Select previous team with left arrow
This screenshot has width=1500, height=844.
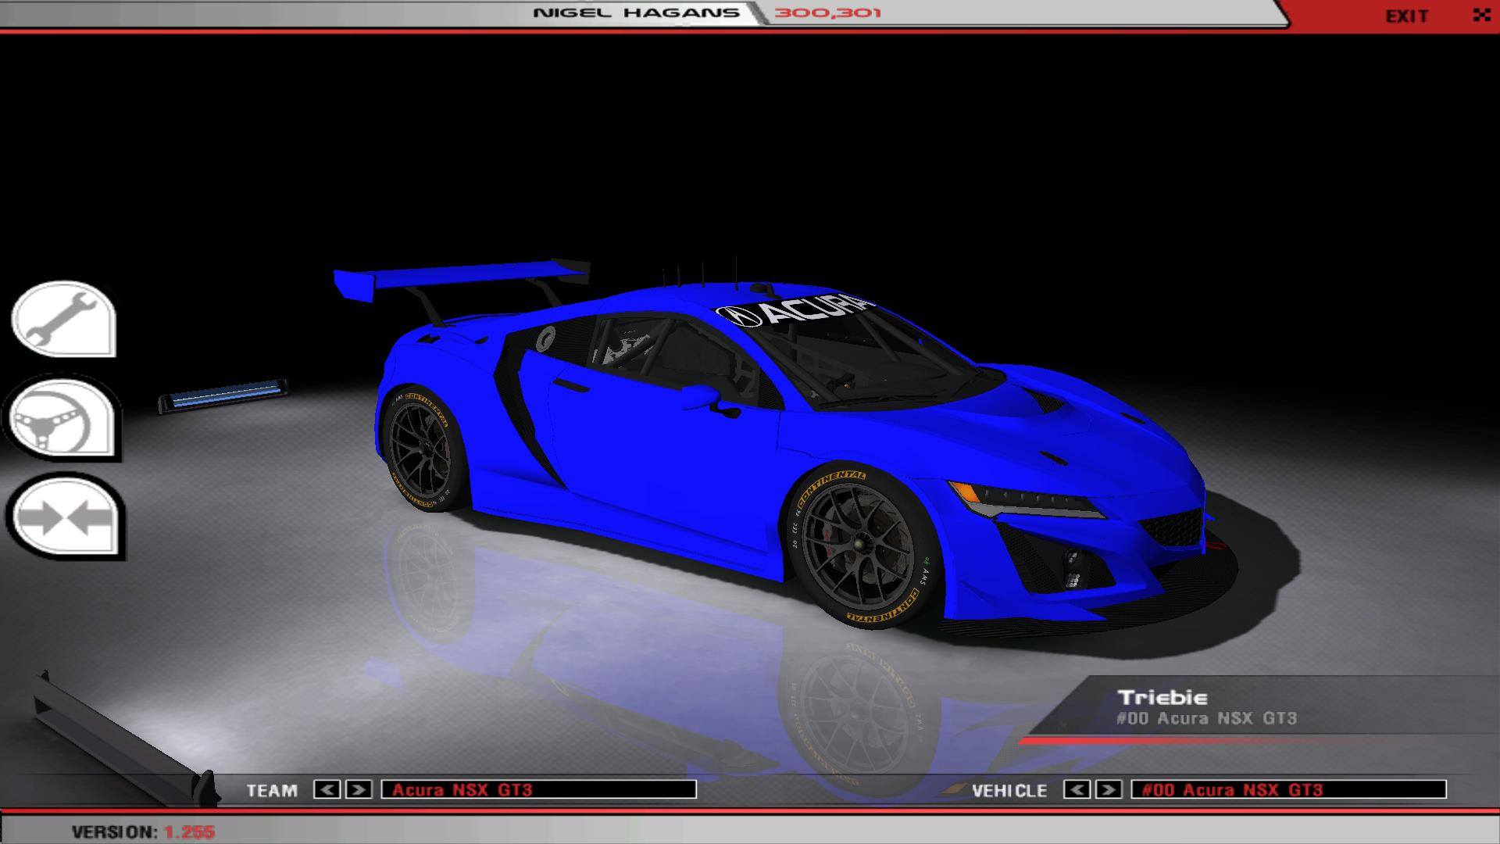coord(327,789)
